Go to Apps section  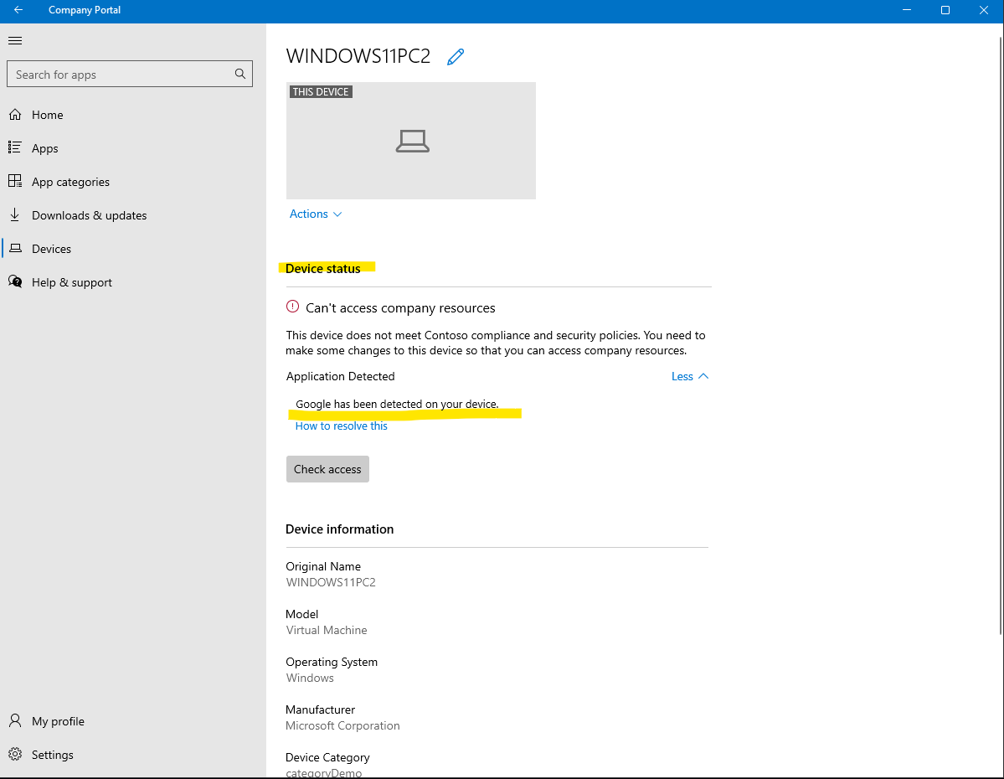pyautogui.click(x=45, y=148)
